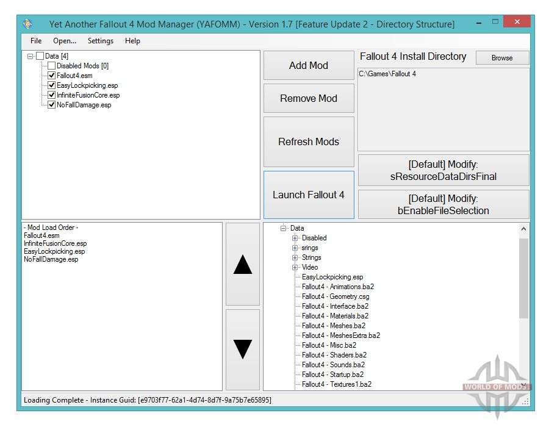Select Fallout4 - Startup.ba2 file
Image resolution: width=549 pixels, height=427 pixels.
pyautogui.click(x=332, y=375)
